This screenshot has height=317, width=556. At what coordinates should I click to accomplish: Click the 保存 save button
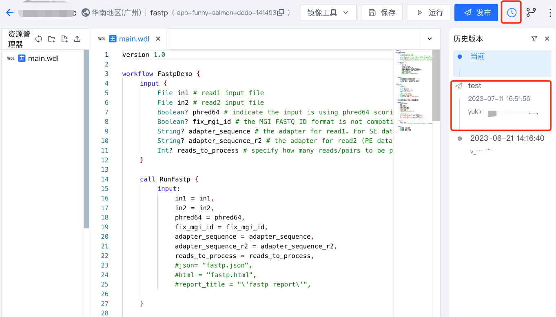[381, 13]
